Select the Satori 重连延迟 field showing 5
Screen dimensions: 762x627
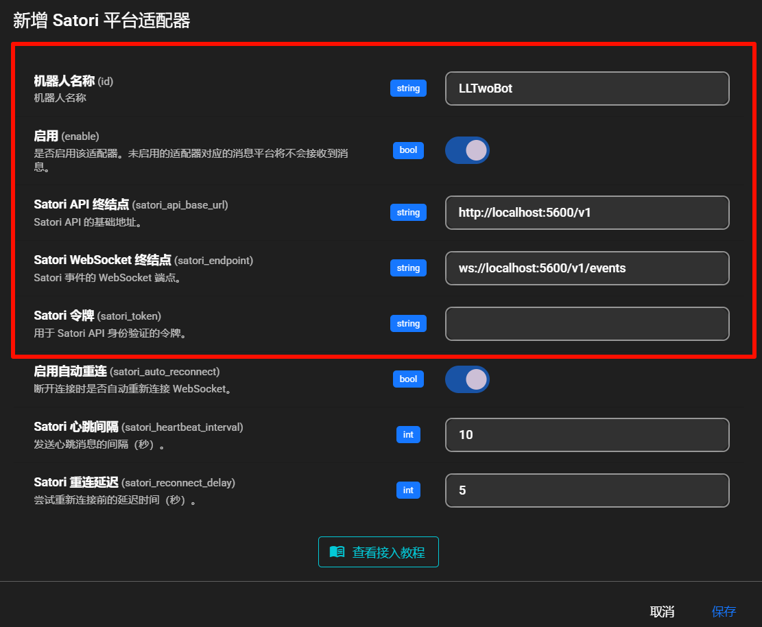pyautogui.click(x=586, y=490)
